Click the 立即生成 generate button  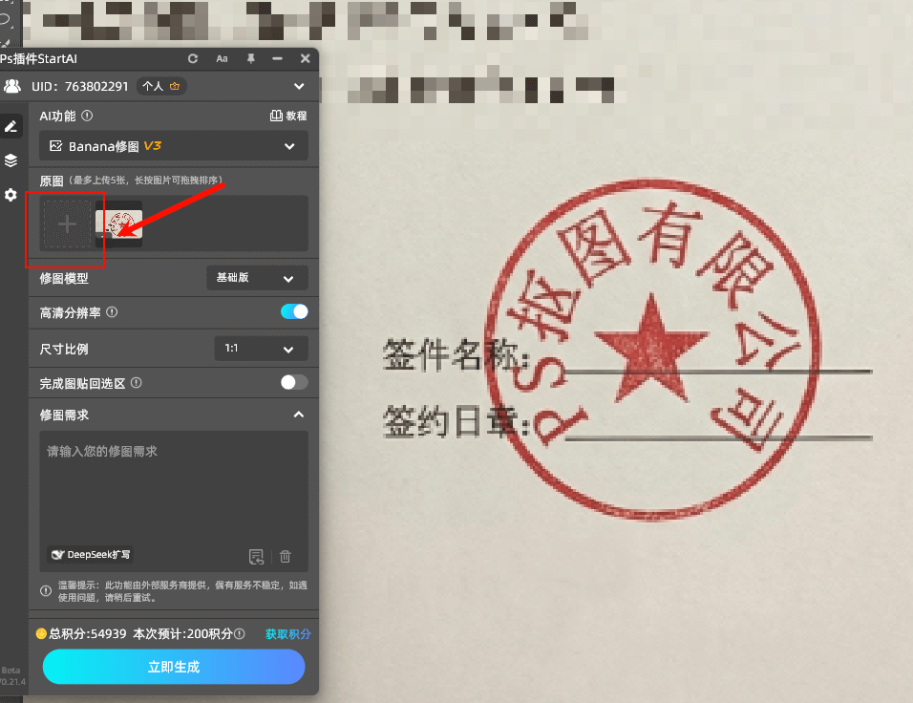(x=173, y=667)
